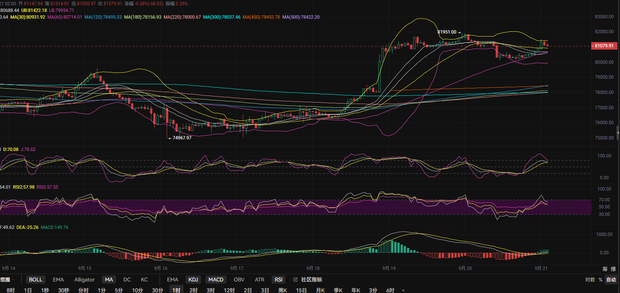Click the 爆 liquidation button
The width and height of the screenshot is (620, 293).
click(x=613, y=269)
